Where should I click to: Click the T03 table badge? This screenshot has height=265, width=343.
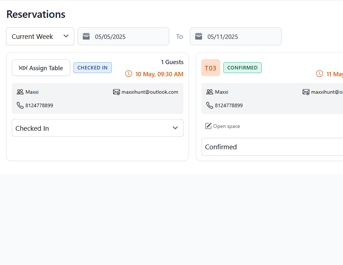point(211,68)
